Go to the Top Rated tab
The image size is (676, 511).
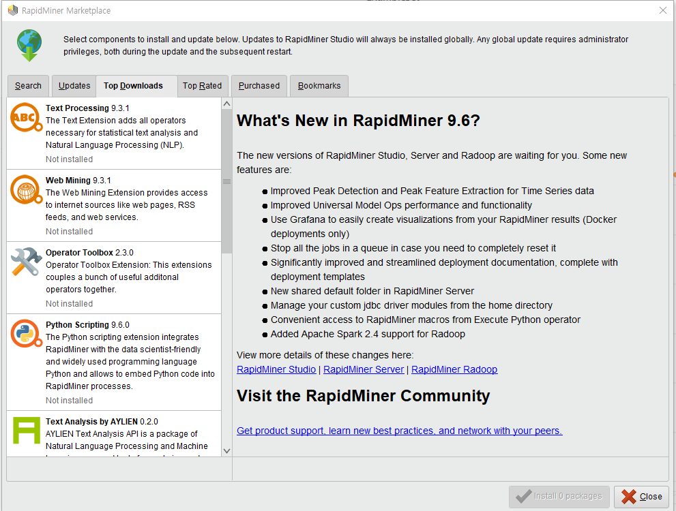(202, 86)
